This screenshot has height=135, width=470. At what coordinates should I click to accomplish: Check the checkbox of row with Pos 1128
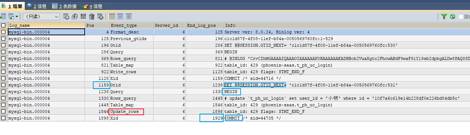3,78
